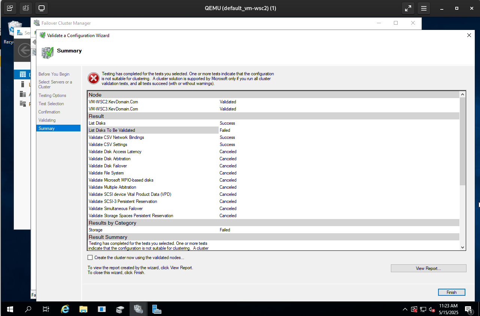Open the QEMU hamburger menu
This screenshot has height=316, width=480.
coord(424,8)
